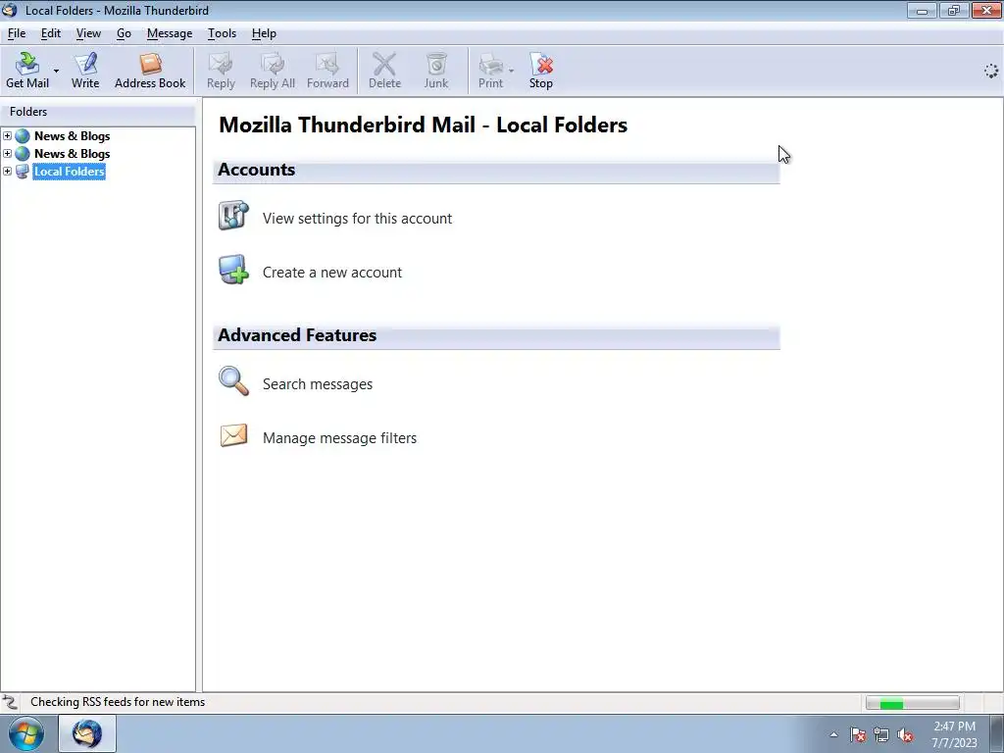The height and width of the screenshot is (753, 1004).
Task: Select the second News & Blogs globe icon
Action: pos(23,154)
